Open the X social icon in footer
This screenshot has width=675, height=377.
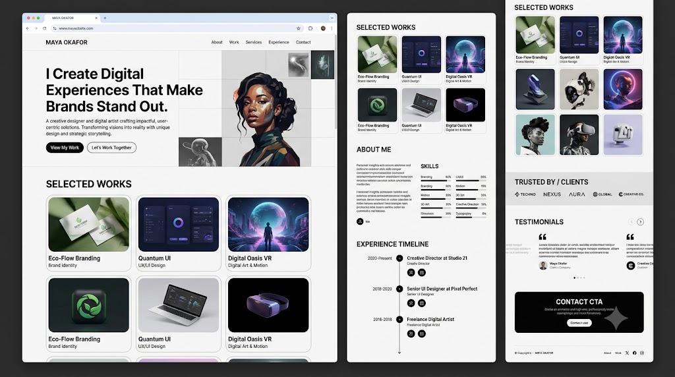click(x=628, y=353)
